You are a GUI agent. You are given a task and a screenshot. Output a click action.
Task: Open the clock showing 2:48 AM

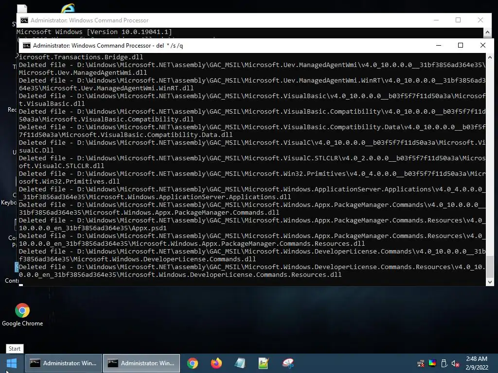(x=477, y=359)
